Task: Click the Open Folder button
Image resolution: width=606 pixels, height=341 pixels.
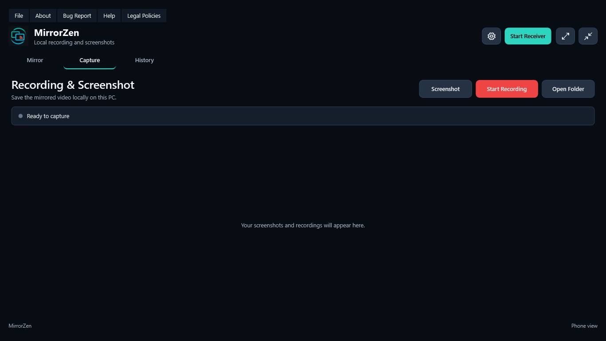Action: coord(568,89)
